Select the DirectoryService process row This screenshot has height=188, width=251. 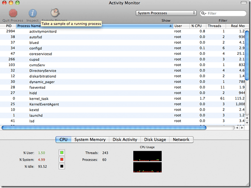(x=123, y=71)
